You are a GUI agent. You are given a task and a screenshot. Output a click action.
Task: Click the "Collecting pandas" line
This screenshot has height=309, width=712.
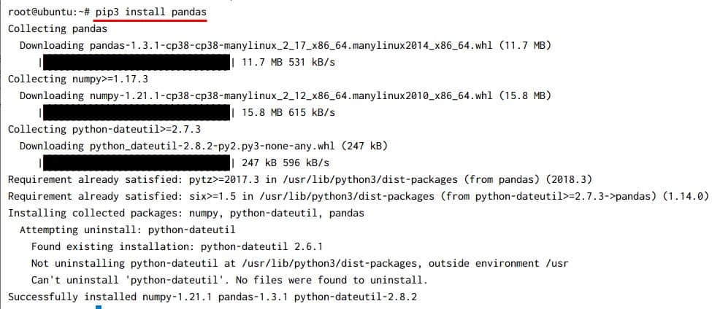pos(57,29)
